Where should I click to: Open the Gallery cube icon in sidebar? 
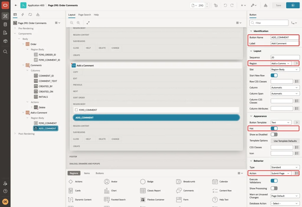(x=5, y=41)
